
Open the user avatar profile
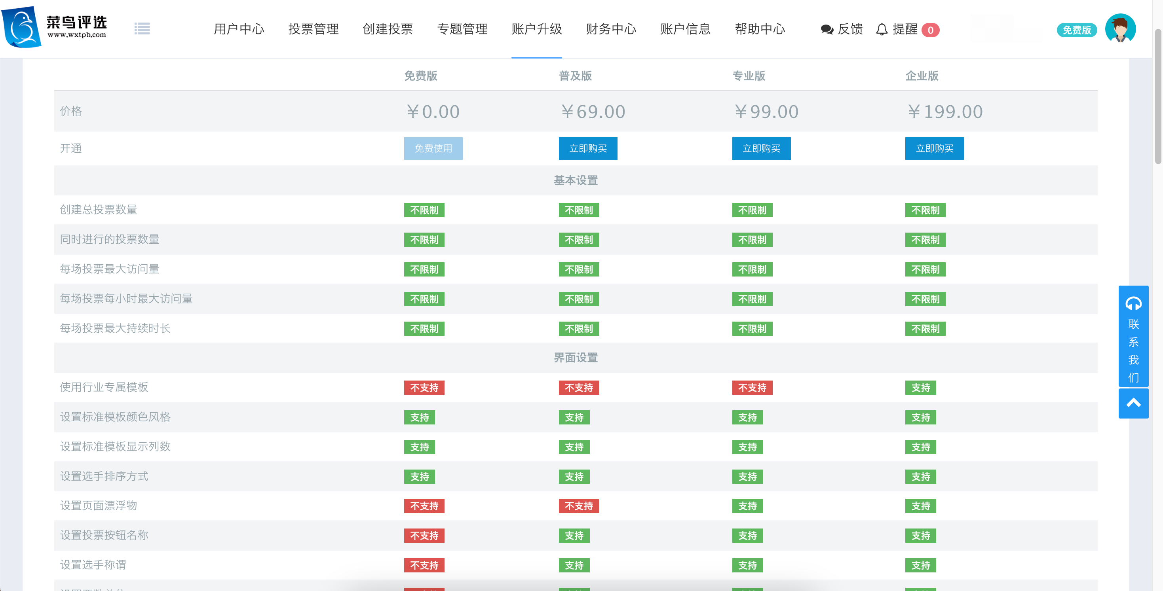1120,29
